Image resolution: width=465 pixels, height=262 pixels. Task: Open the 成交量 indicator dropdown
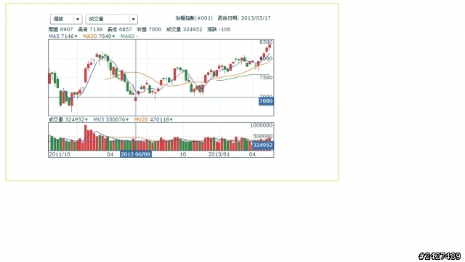point(111,19)
